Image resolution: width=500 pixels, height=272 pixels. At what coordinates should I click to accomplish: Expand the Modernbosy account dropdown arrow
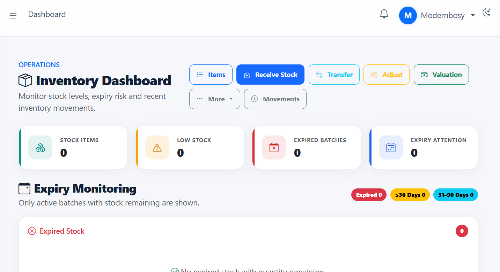pyautogui.click(x=473, y=15)
